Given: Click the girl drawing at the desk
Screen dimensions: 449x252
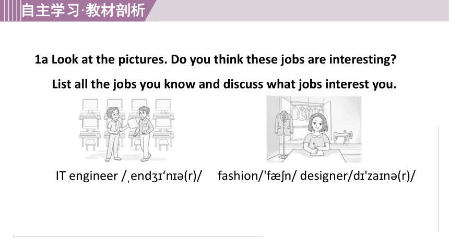Looking at the screenshot, I should 316,133.
